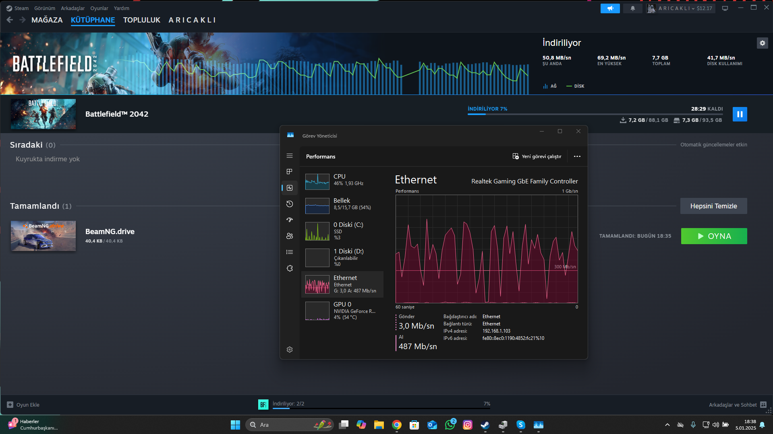Open the three-dots more options menu
The height and width of the screenshot is (434, 773).
pyautogui.click(x=577, y=156)
